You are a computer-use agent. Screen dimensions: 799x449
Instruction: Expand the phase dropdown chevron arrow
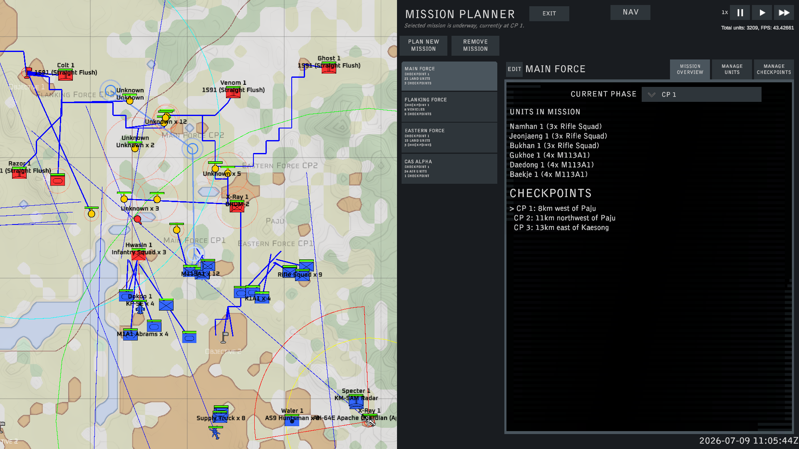point(652,95)
